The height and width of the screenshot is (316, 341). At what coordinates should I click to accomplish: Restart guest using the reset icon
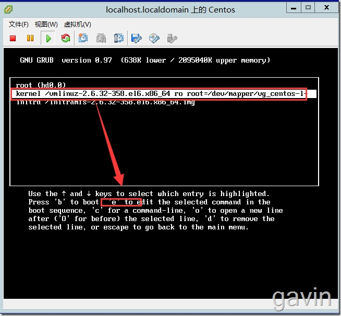pos(66,38)
